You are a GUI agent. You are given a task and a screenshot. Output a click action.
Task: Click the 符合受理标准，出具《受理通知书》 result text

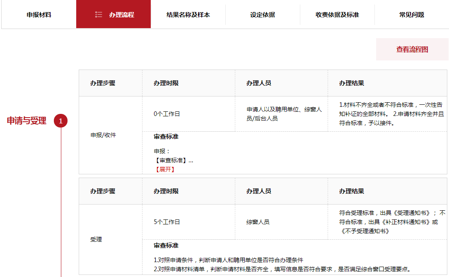point(392,222)
